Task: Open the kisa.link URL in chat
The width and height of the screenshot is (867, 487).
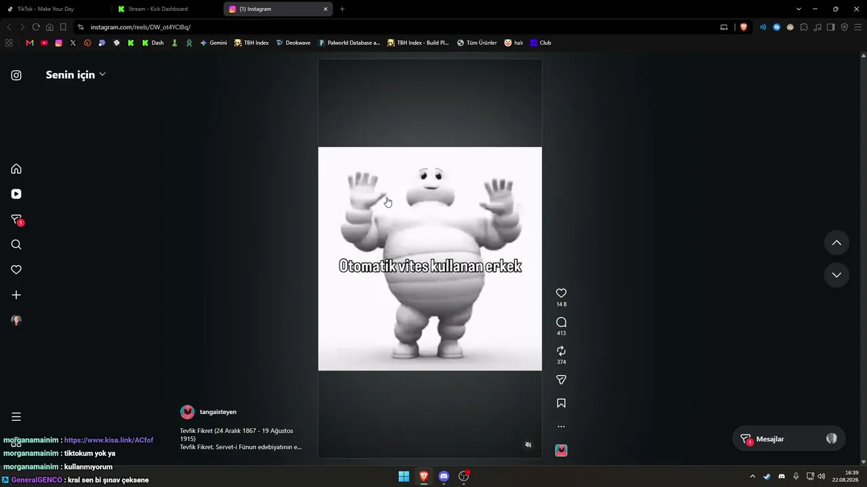Action: click(108, 440)
